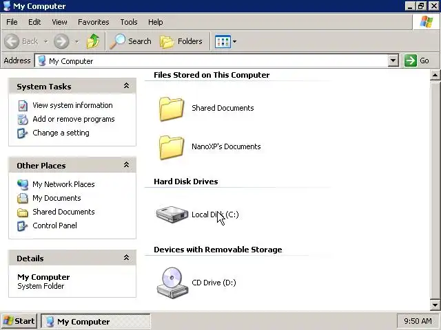Open the File menu
This screenshot has width=441, height=330.
(12, 22)
